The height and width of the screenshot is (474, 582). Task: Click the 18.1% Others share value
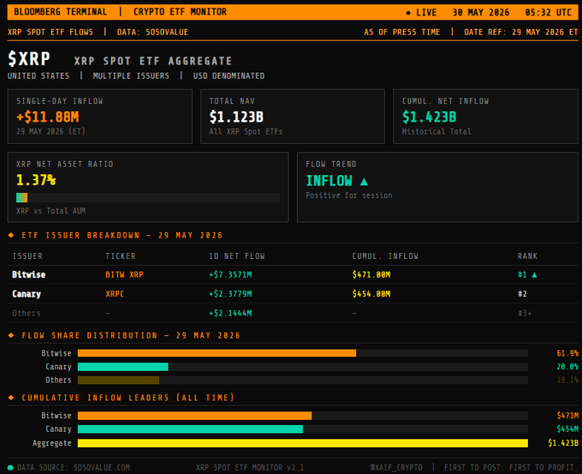click(567, 380)
